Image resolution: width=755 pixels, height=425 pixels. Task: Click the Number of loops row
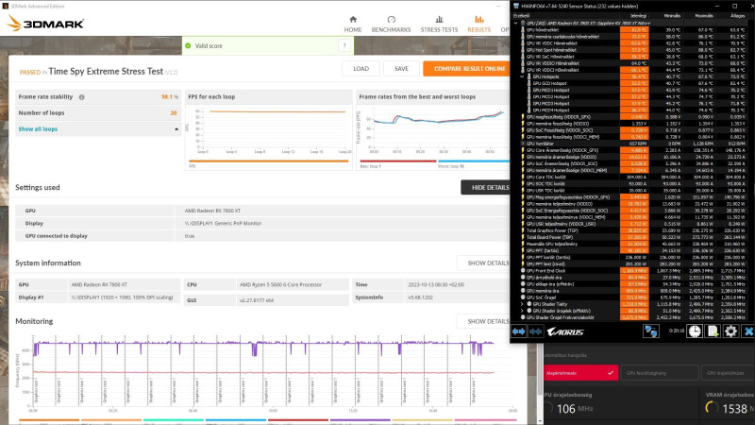(x=98, y=112)
